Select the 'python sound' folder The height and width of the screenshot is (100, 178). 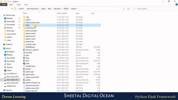click(x=31, y=33)
